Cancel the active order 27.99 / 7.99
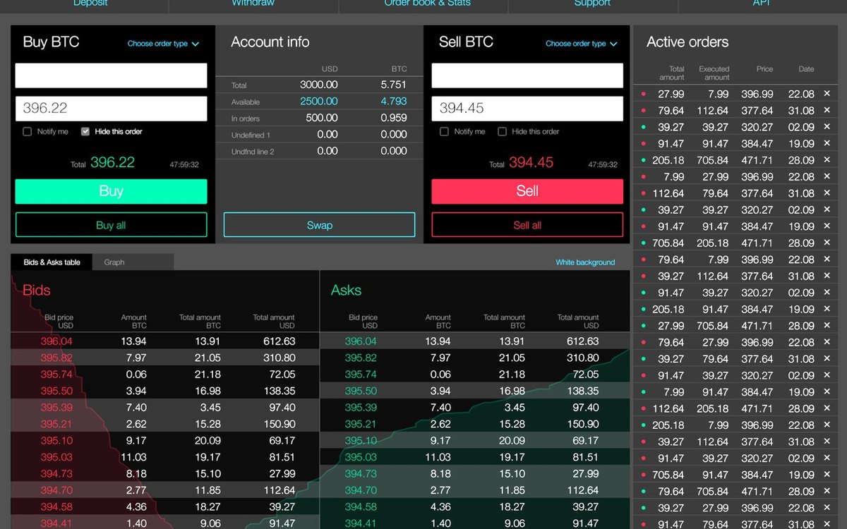Screen dimensions: 847x529 tap(827, 94)
